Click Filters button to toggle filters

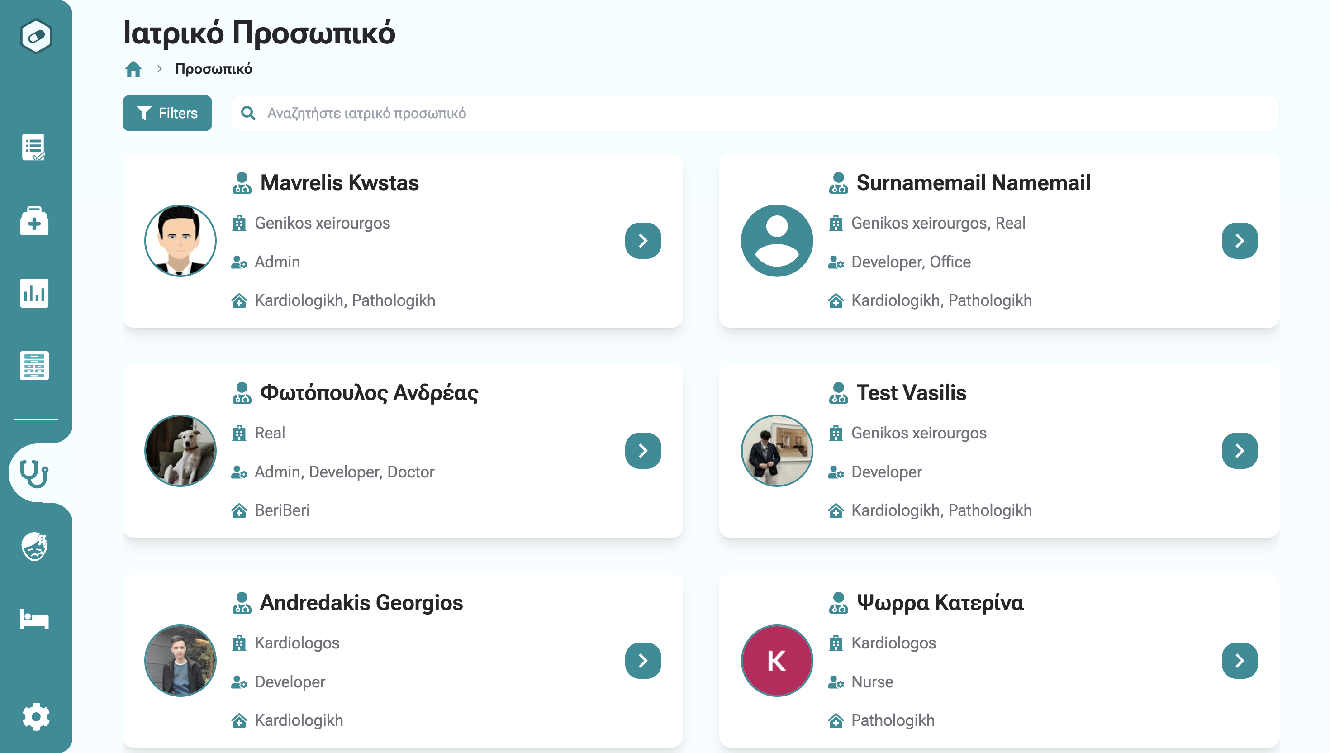pos(167,112)
